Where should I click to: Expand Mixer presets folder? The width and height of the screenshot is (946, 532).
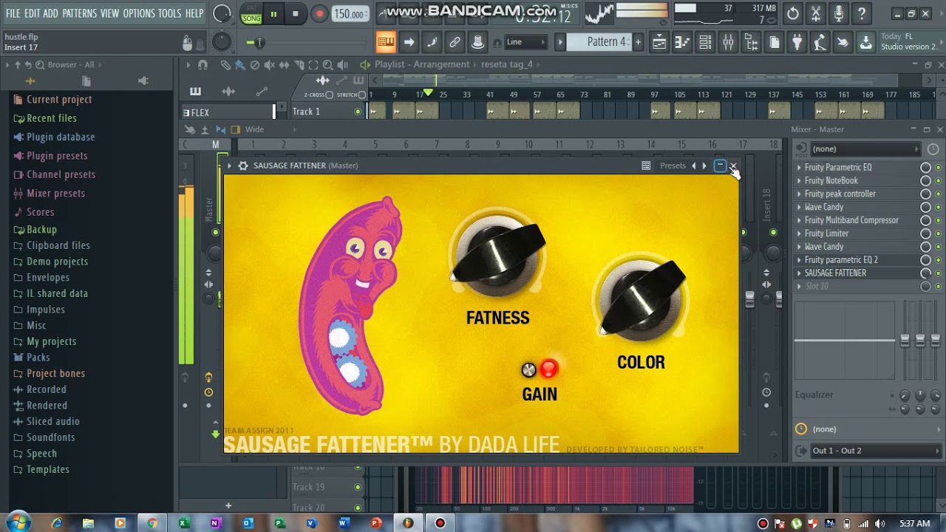55,193
